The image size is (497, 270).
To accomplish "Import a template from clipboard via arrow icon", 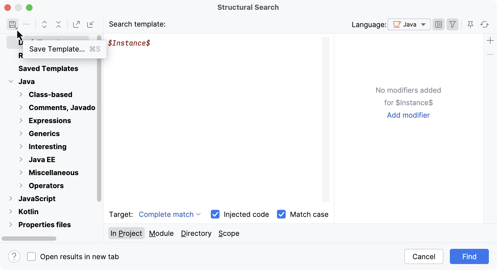I will pyautogui.click(x=91, y=24).
